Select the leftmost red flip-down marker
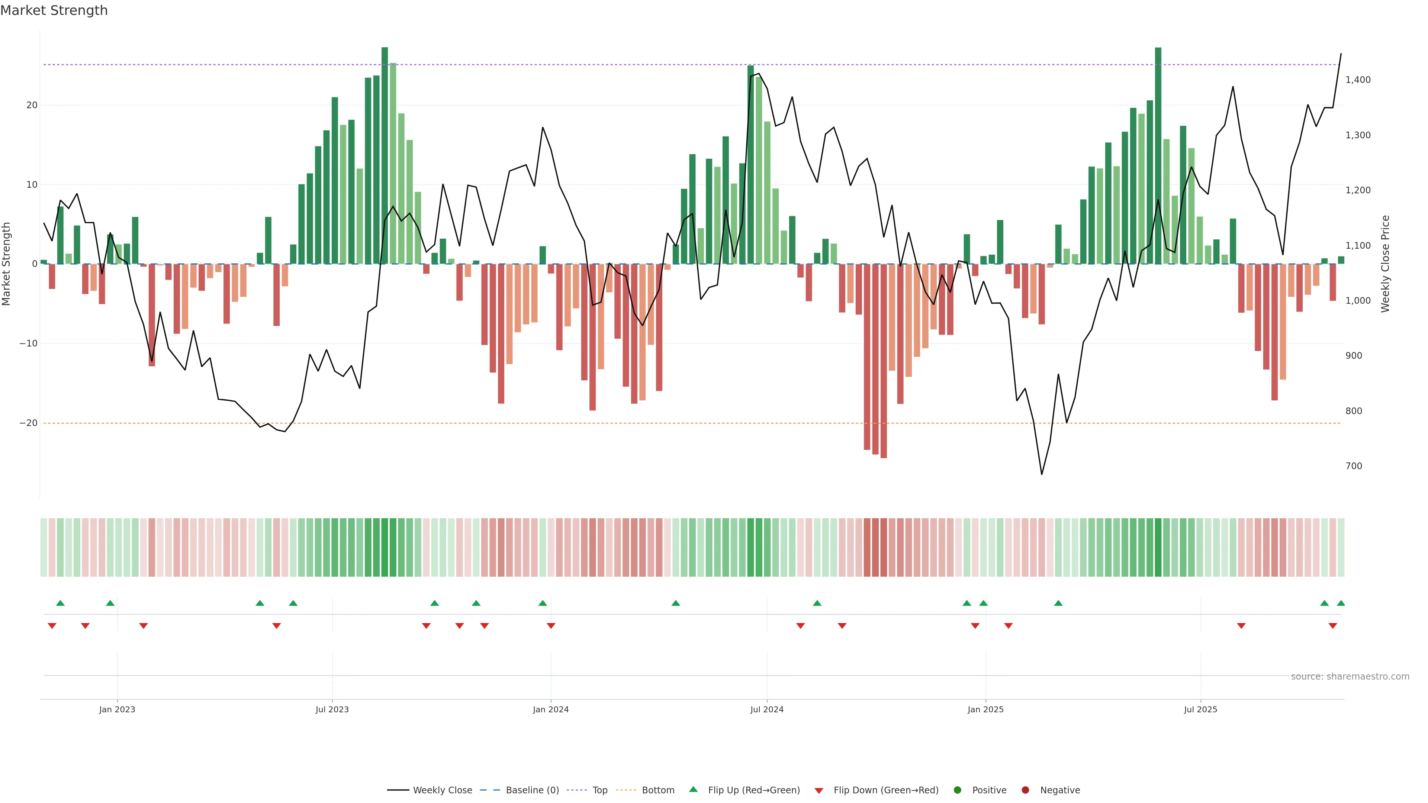 (x=52, y=626)
